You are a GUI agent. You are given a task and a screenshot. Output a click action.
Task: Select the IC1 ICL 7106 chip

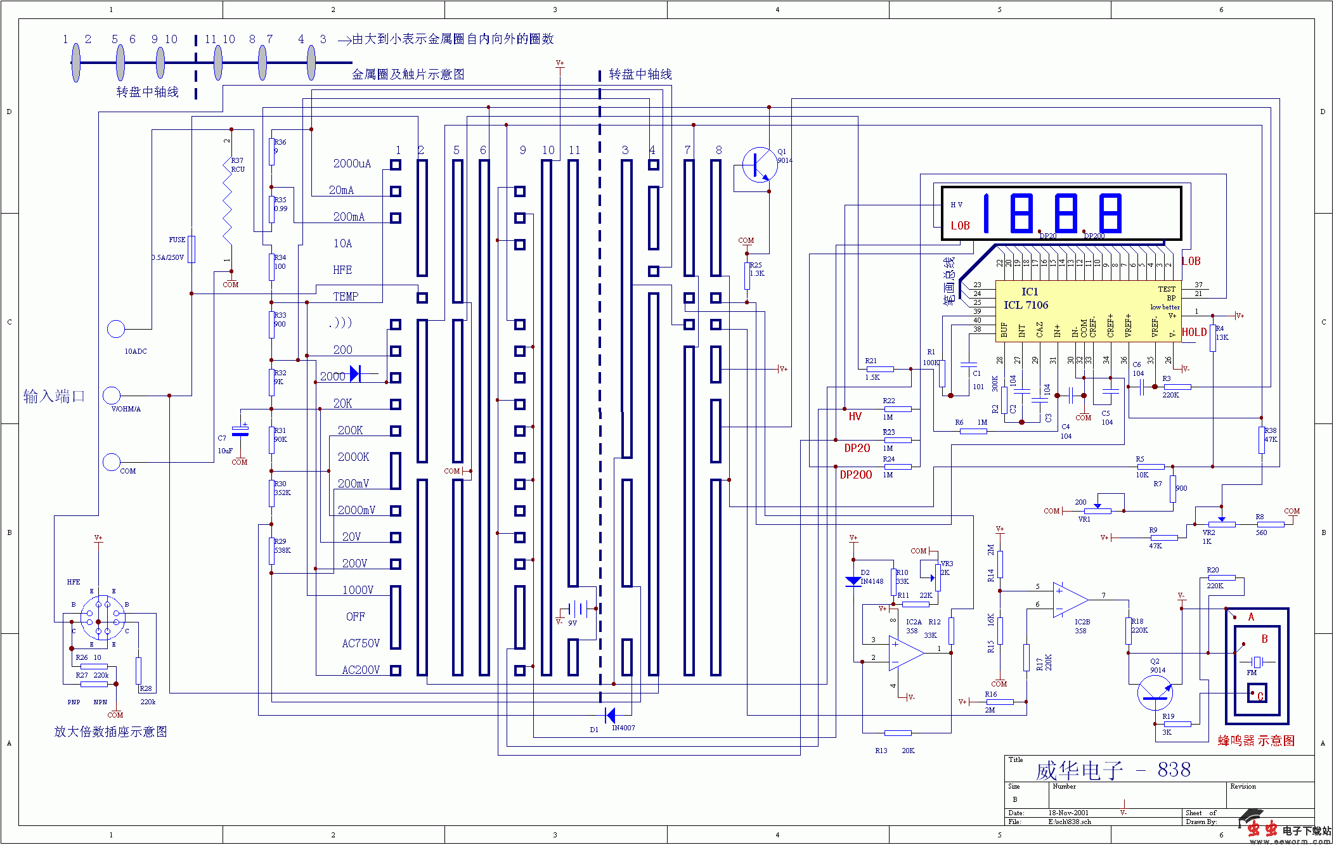1088,311
